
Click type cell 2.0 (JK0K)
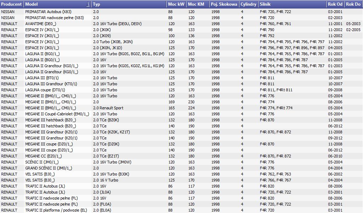(102, 30)
